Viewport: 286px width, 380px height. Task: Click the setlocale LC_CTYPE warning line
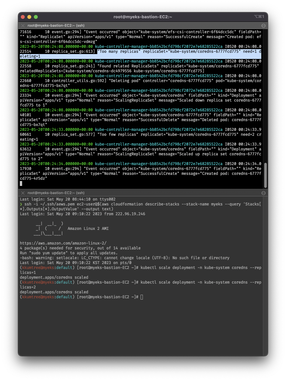click(x=125, y=258)
